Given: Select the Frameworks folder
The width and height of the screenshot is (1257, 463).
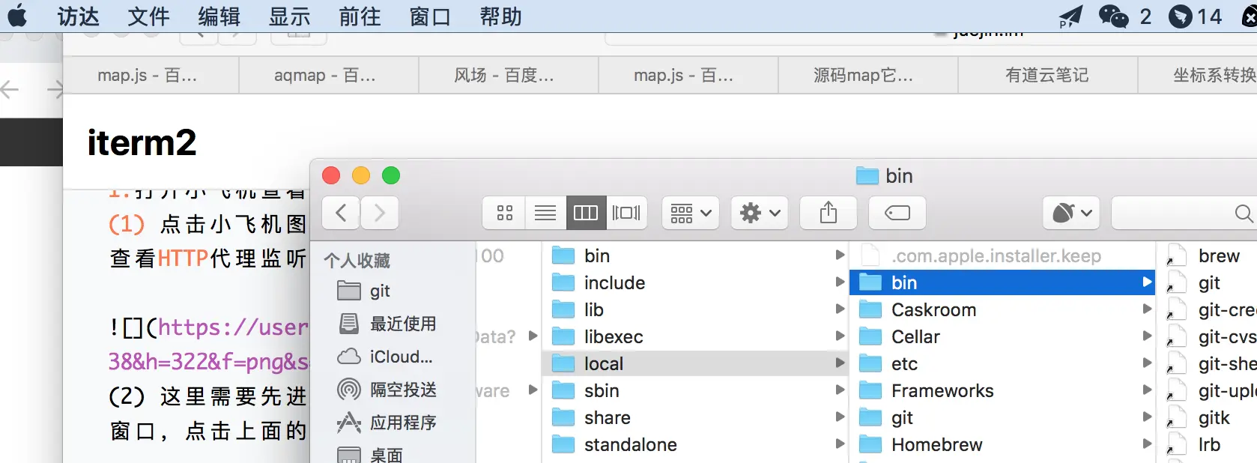Looking at the screenshot, I should point(1002,390).
